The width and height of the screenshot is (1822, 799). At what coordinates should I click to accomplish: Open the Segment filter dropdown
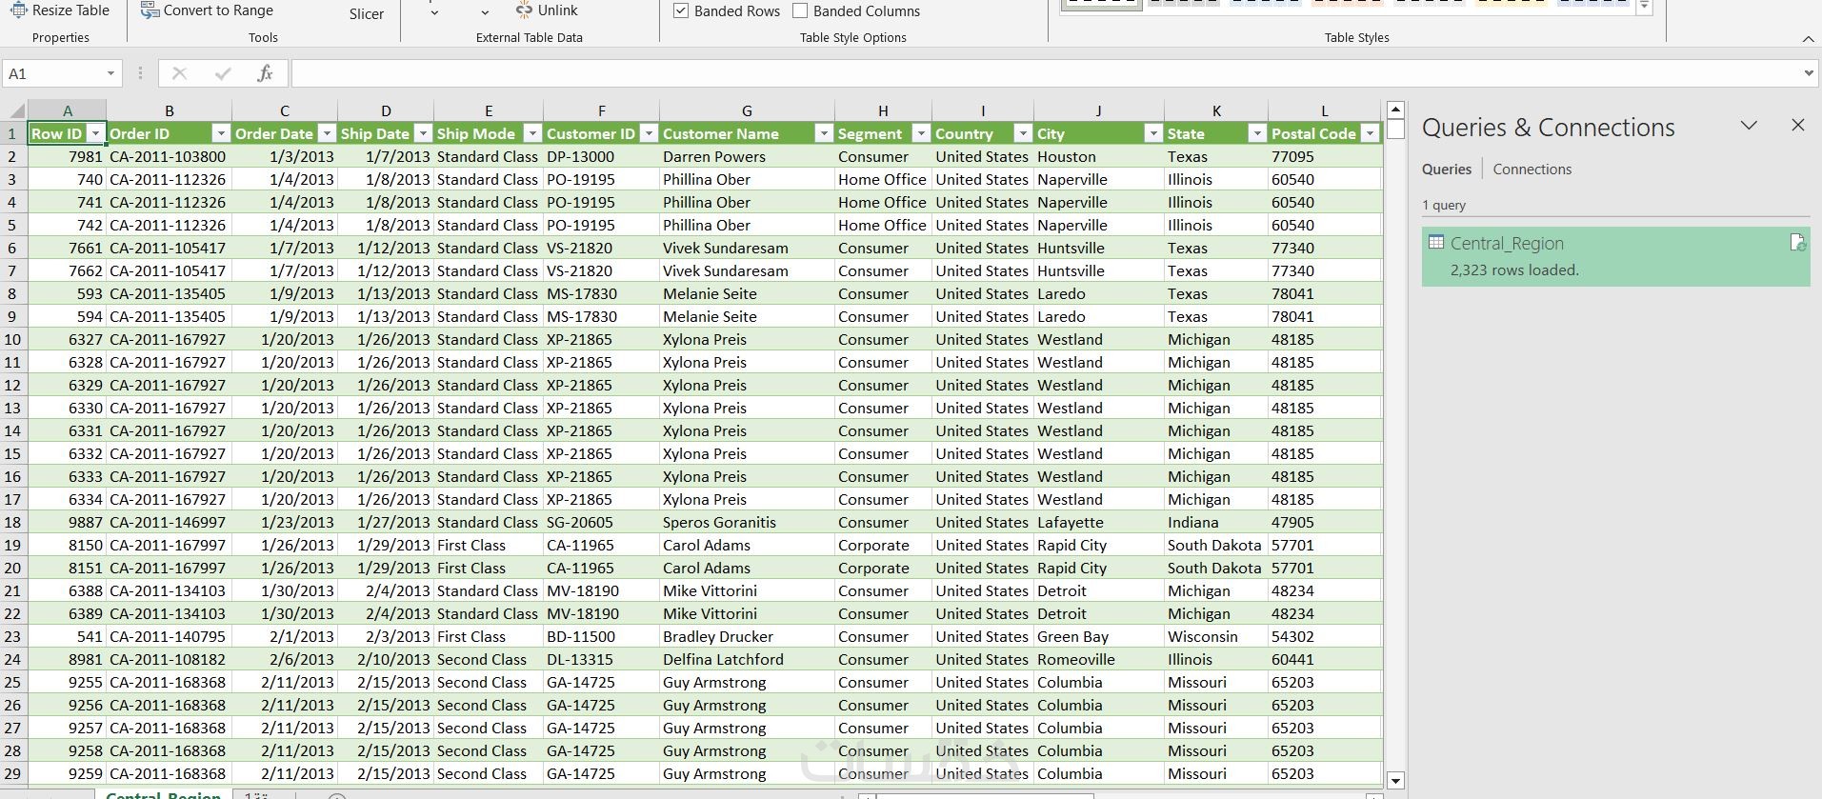(921, 133)
